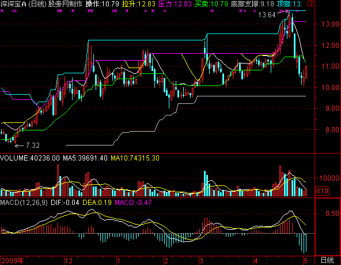
Task: Click the 7.32 low price arrow marker
Action: [27, 145]
